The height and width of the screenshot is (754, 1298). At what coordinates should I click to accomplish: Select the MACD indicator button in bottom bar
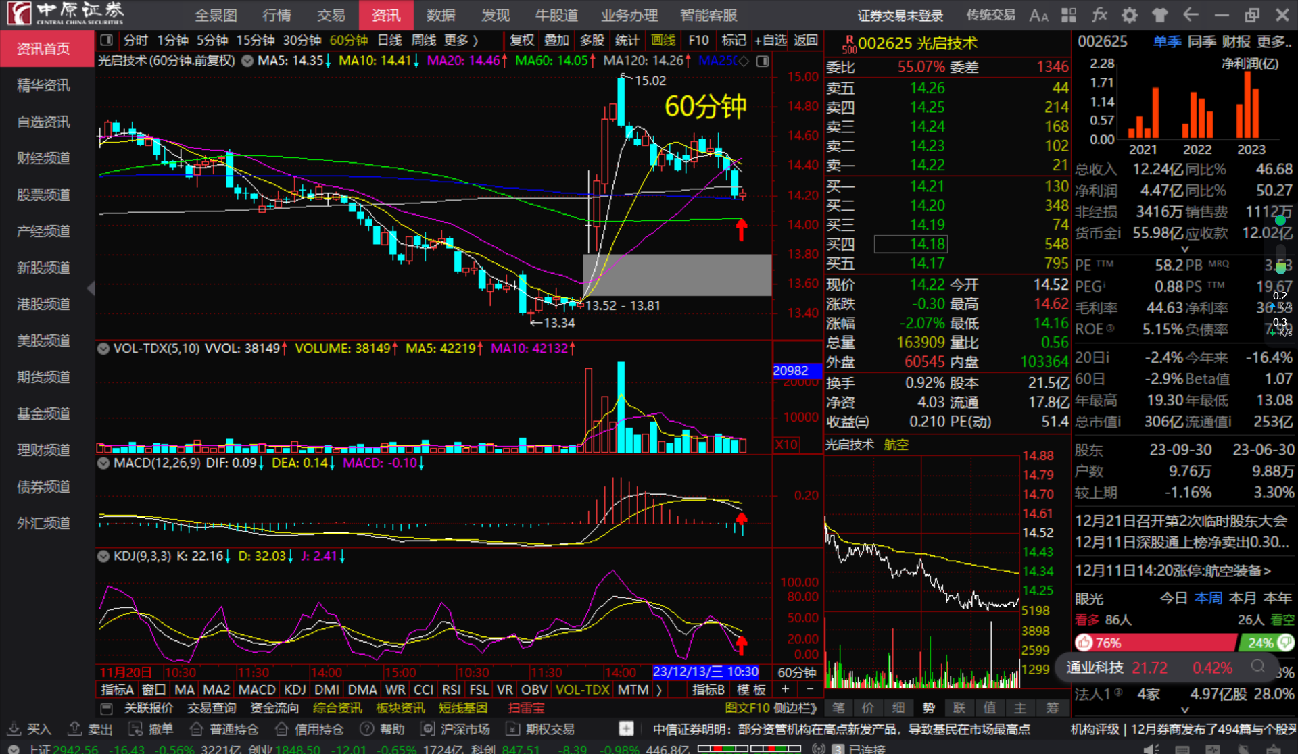[x=257, y=690]
